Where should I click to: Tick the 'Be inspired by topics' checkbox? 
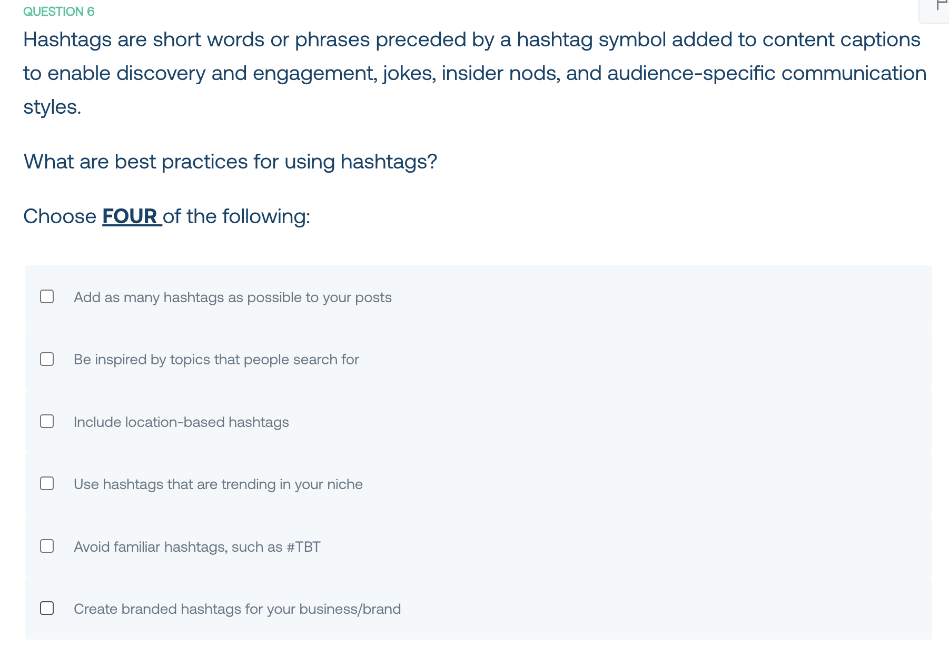click(x=47, y=359)
